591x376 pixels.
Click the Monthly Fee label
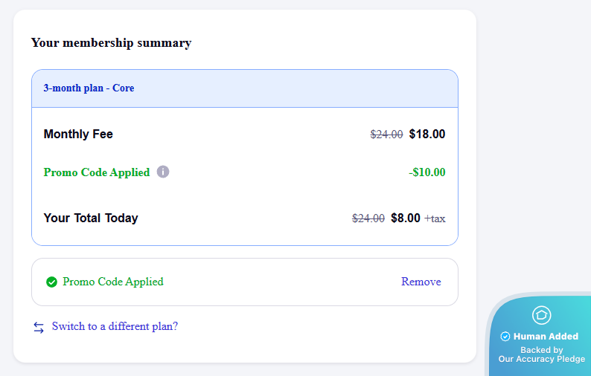pyautogui.click(x=78, y=134)
